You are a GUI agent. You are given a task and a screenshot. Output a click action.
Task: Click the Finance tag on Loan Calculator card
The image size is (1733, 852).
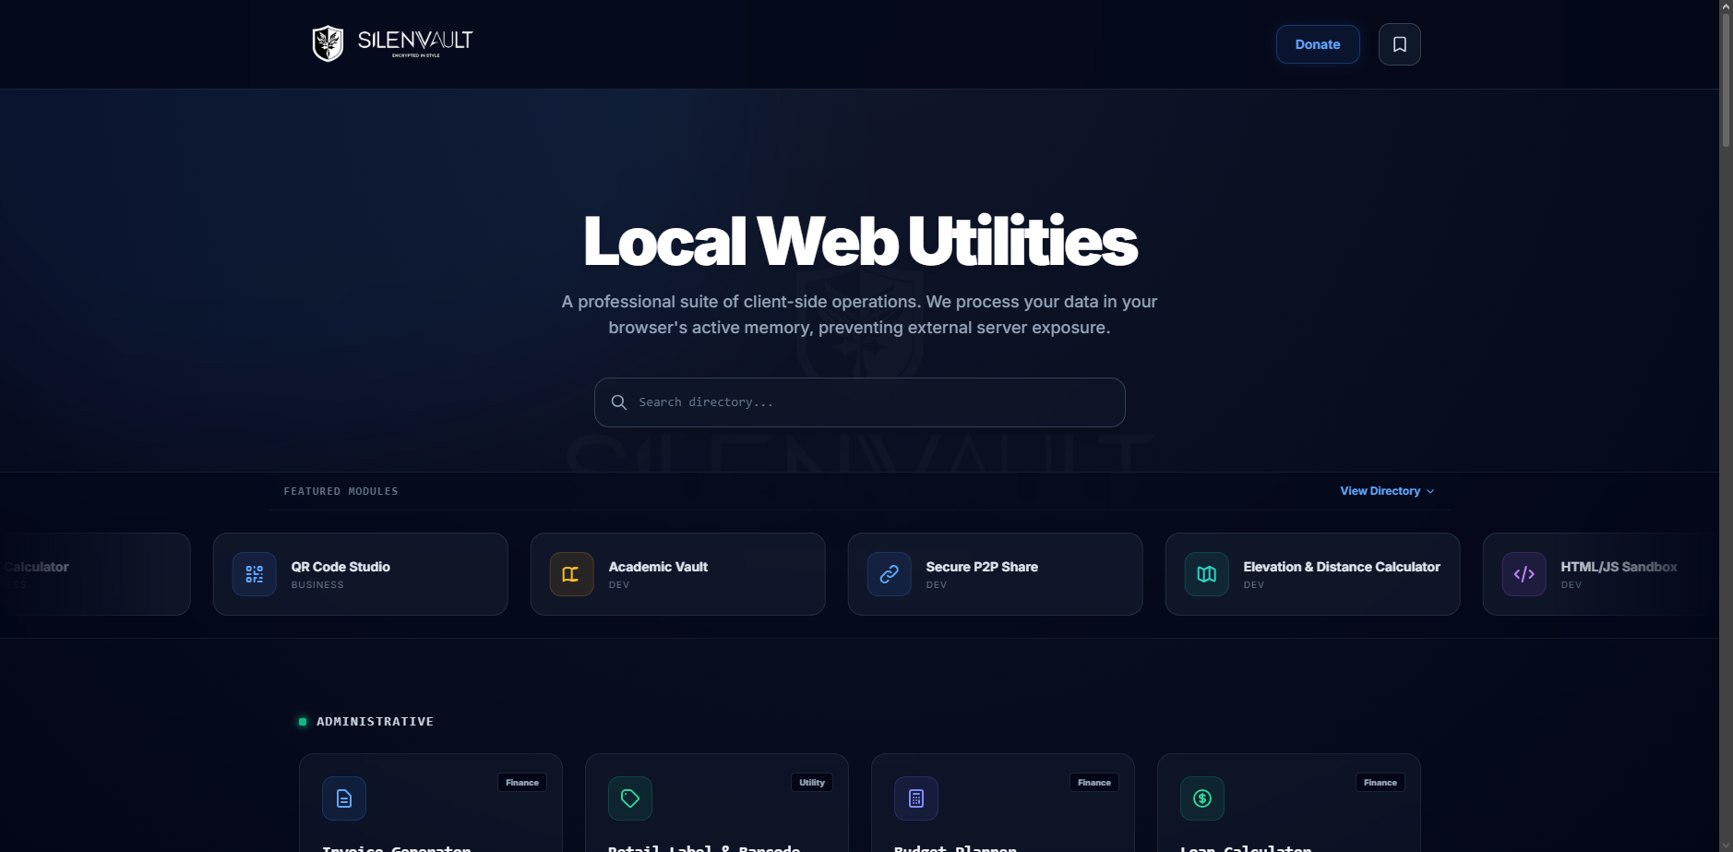pos(1380,783)
